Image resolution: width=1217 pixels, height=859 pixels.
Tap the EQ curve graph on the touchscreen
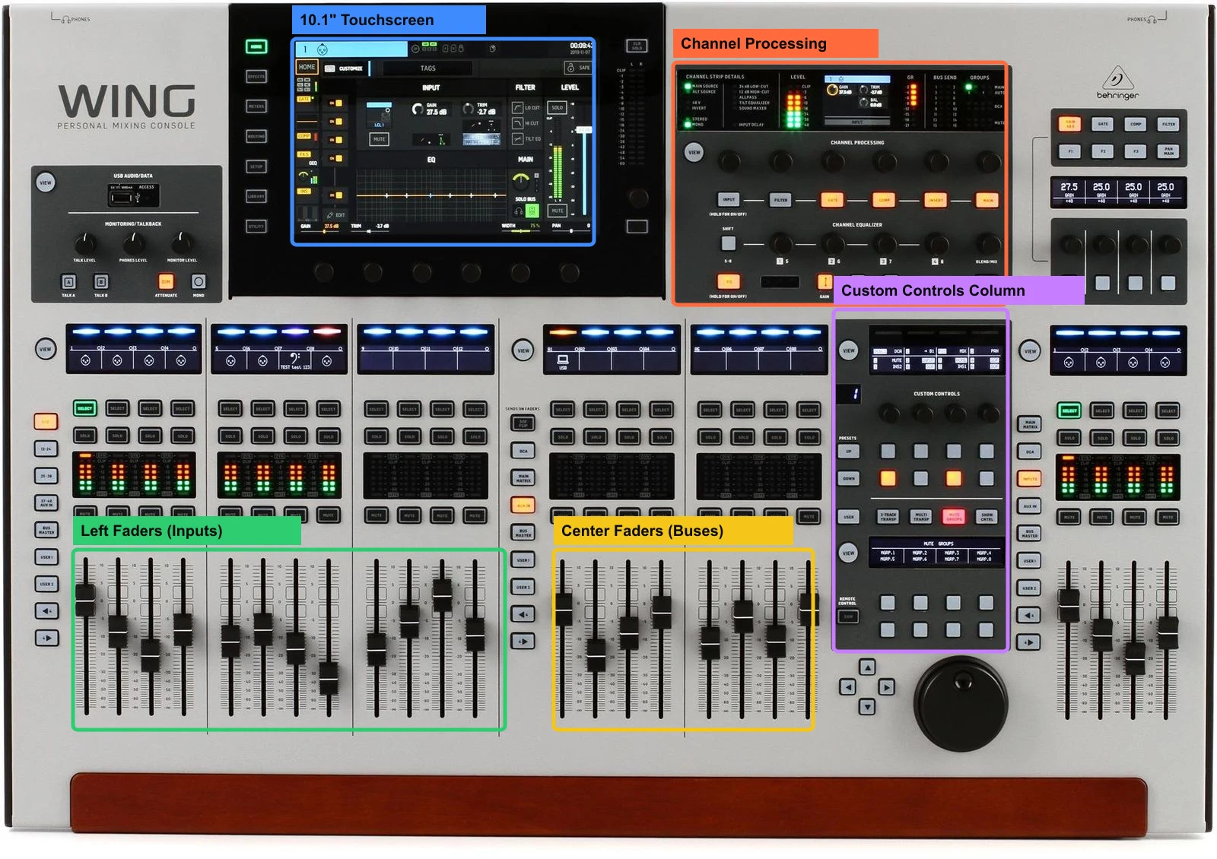(x=431, y=194)
